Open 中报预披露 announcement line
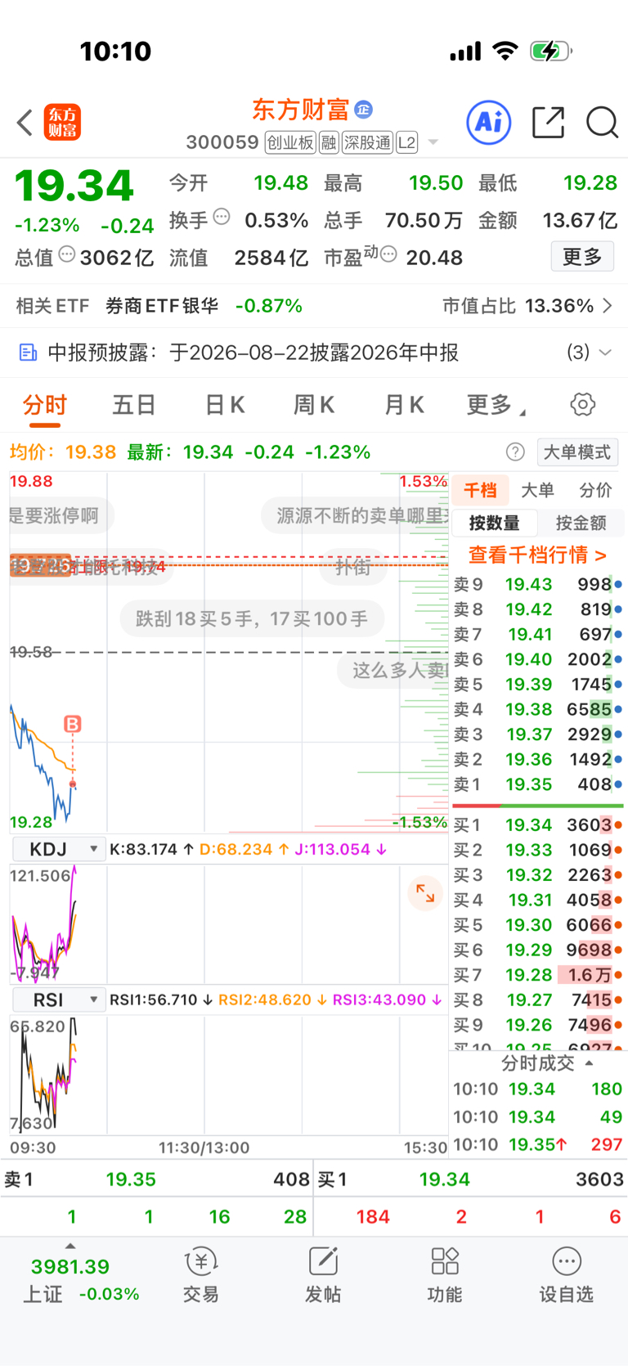628x1366 pixels. pyautogui.click(x=314, y=353)
